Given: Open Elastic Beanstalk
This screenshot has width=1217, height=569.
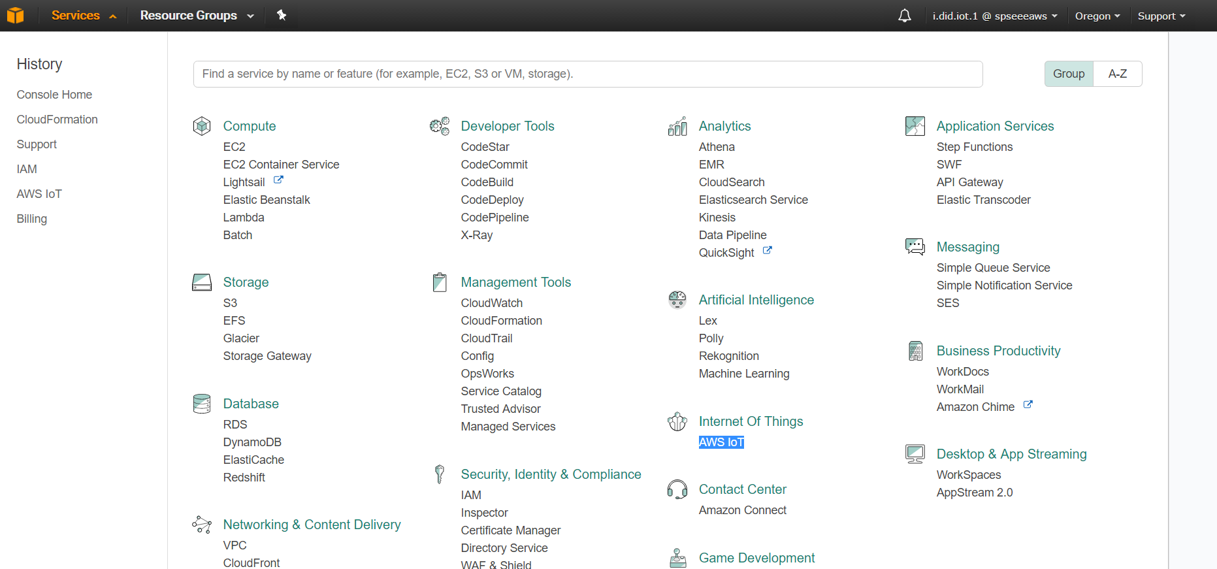Looking at the screenshot, I should pyautogui.click(x=267, y=200).
